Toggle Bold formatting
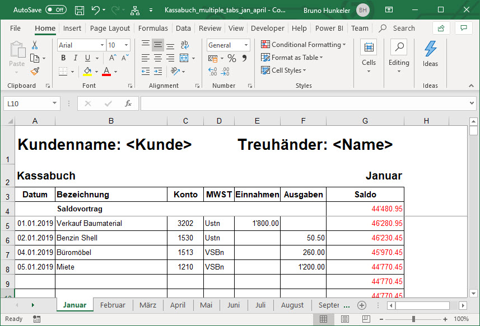Screen dimensions: 480x326 click(63, 58)
